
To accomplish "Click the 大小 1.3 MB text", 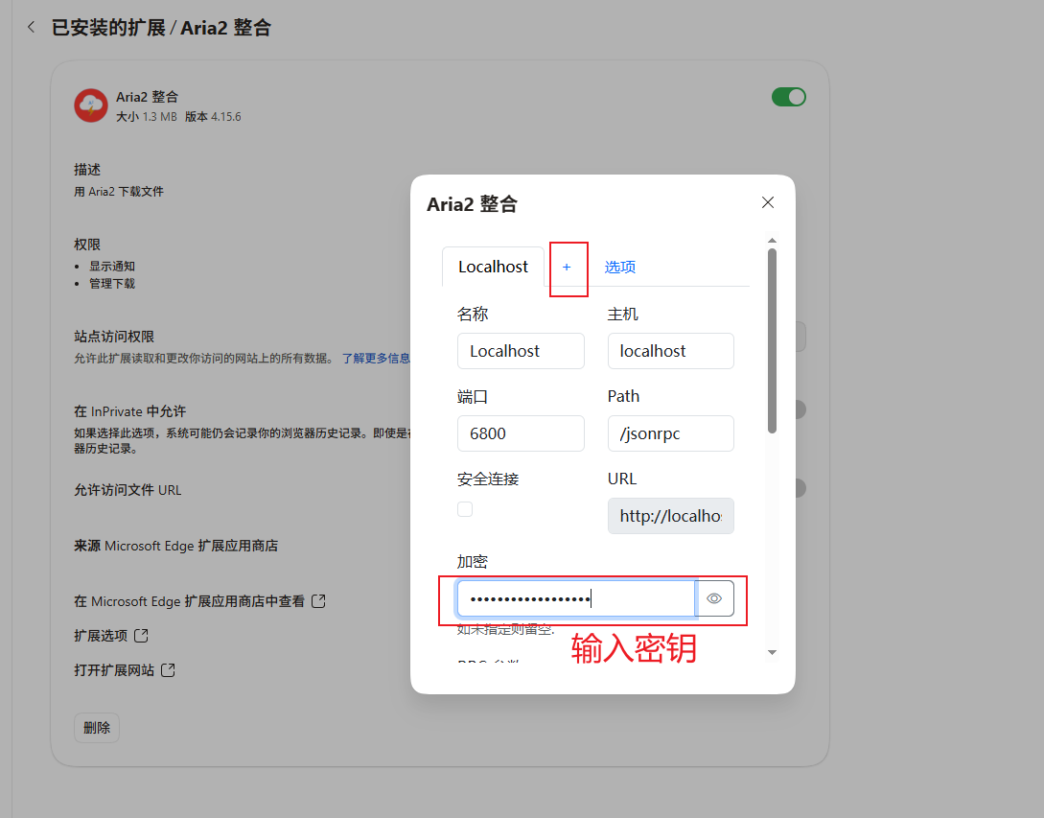I will coord(147,117).
